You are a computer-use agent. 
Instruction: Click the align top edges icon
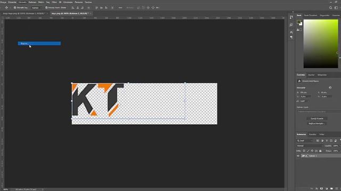pos(96,7)
